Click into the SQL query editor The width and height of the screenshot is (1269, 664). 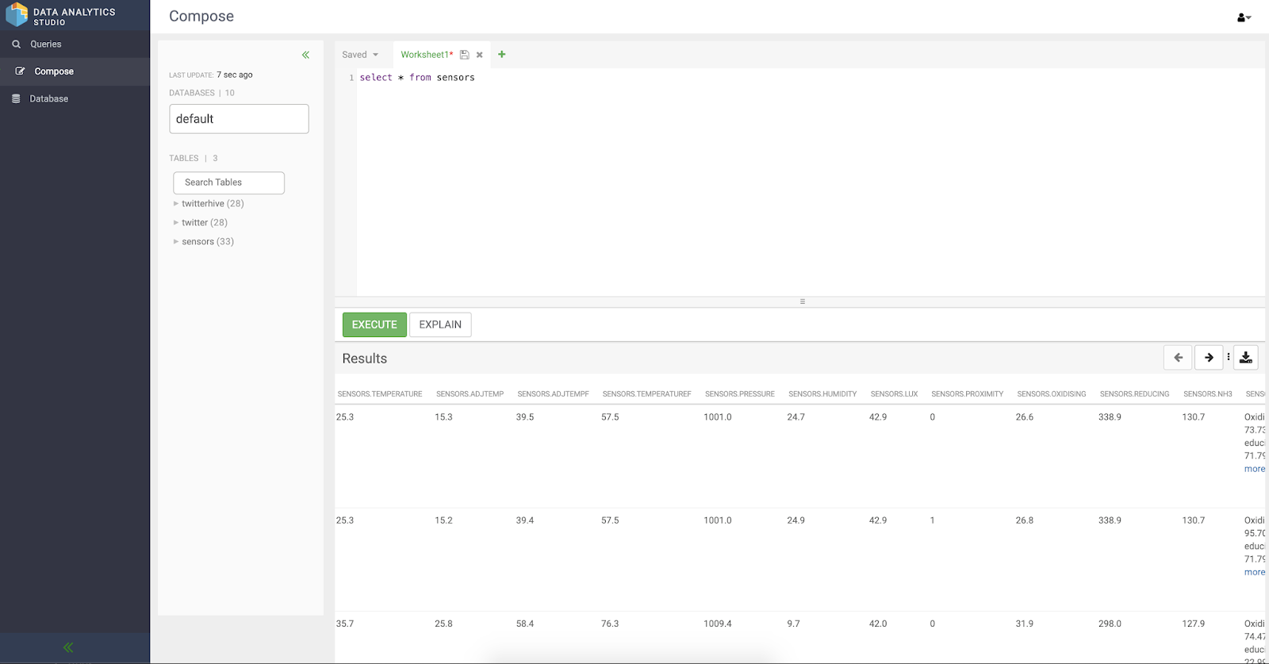click(809, 182)
